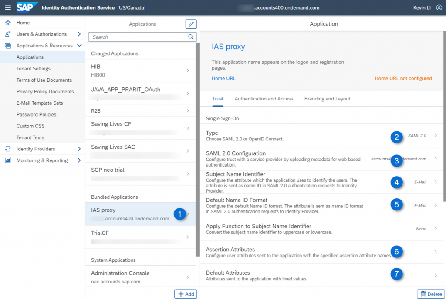
Task: Click the Identity Providers icon
Action: point(8,149)
